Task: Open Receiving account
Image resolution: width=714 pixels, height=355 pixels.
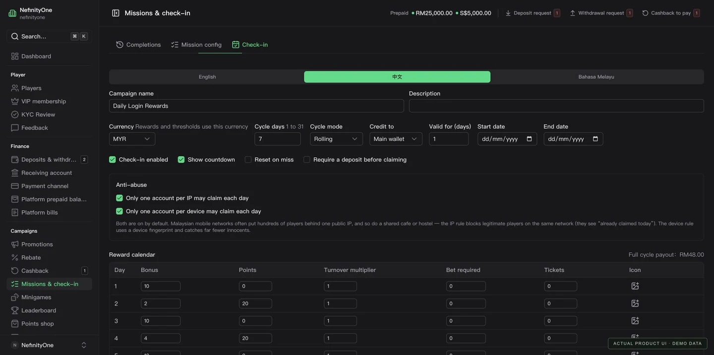Action: click(x=50, y=173)
